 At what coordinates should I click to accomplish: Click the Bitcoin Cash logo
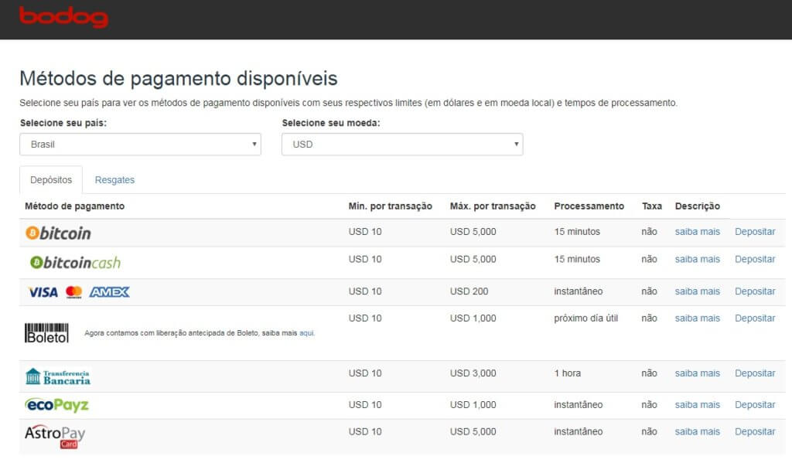(x=75, y=263)
